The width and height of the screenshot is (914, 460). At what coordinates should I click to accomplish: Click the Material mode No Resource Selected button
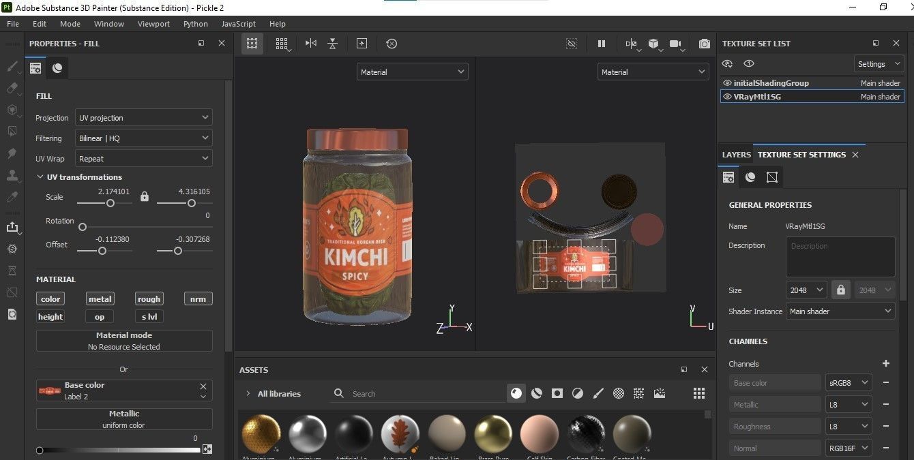tap(124, 341)
